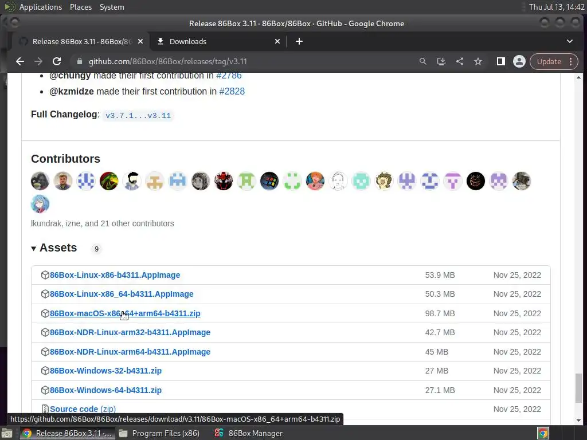Close the Release 86Box 3.11 tab
The width and height of the screenshot is (587, 440).
[140, 41]
